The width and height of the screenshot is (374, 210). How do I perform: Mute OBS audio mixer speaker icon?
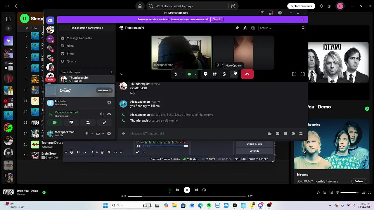(138, 146)
